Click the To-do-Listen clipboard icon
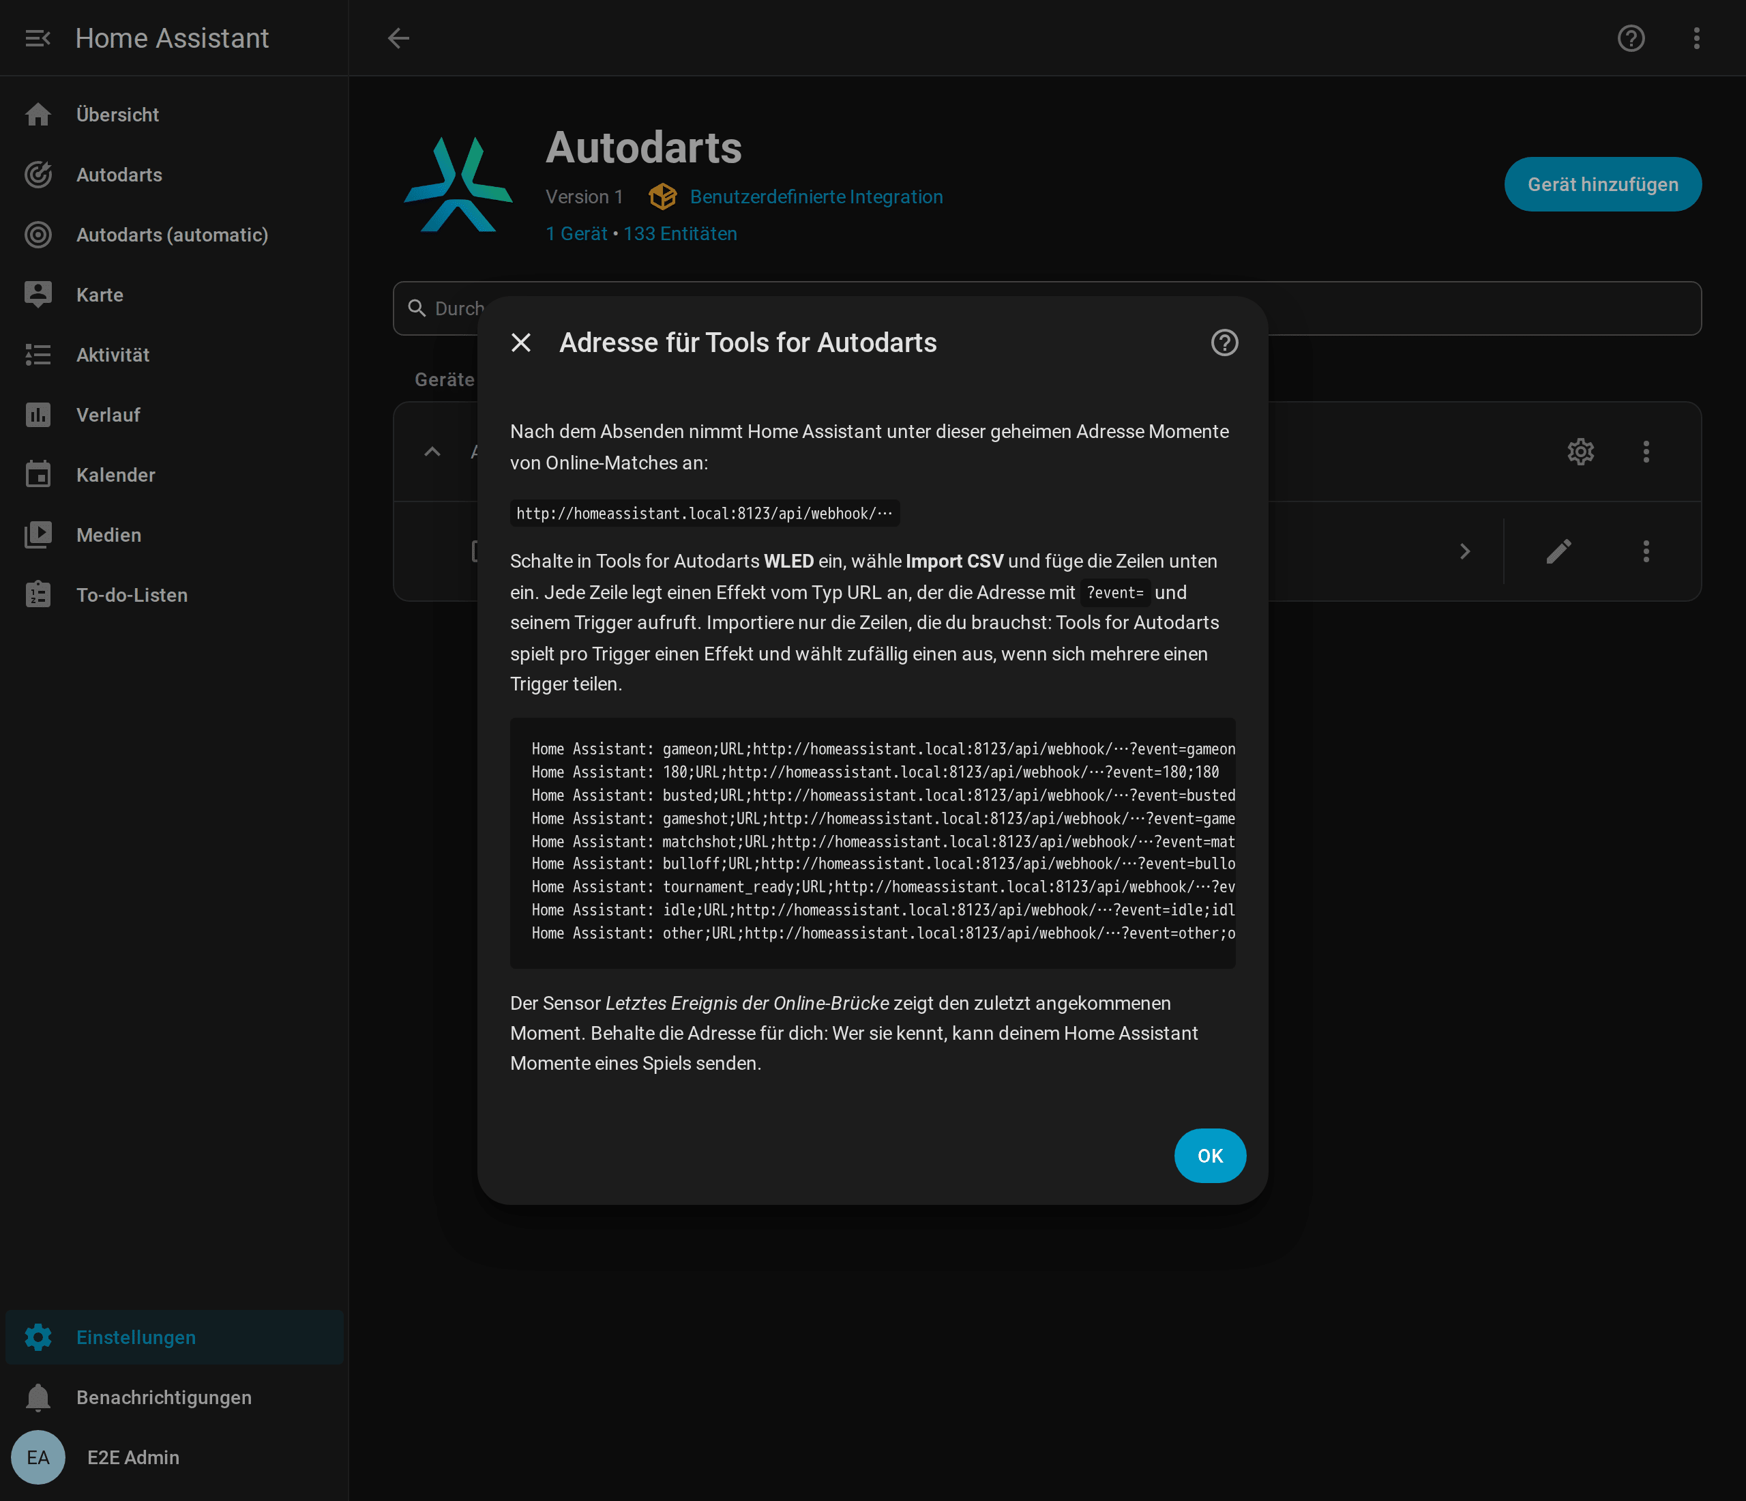1746x1501 pixels. (38, 595)
